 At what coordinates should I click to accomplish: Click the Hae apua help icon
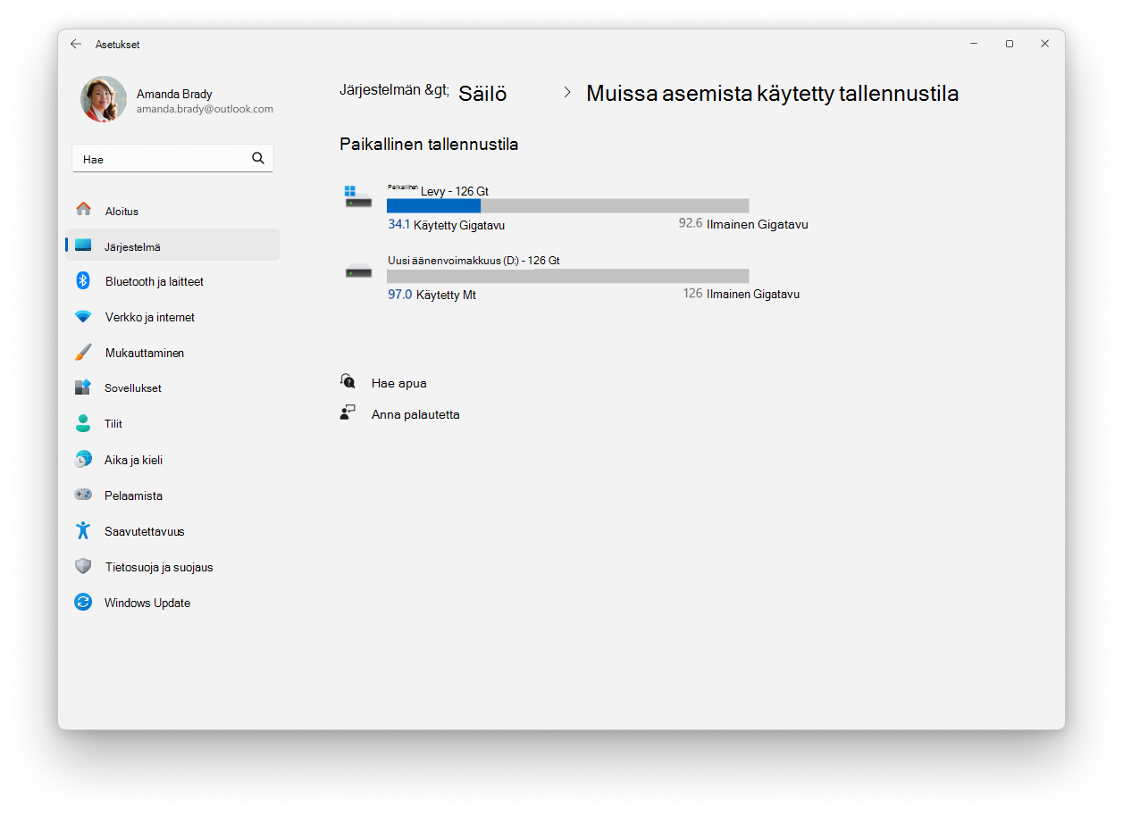[348, 381]
